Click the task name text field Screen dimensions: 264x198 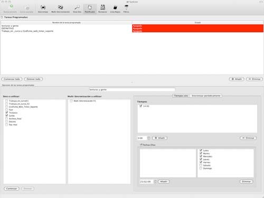132,90
